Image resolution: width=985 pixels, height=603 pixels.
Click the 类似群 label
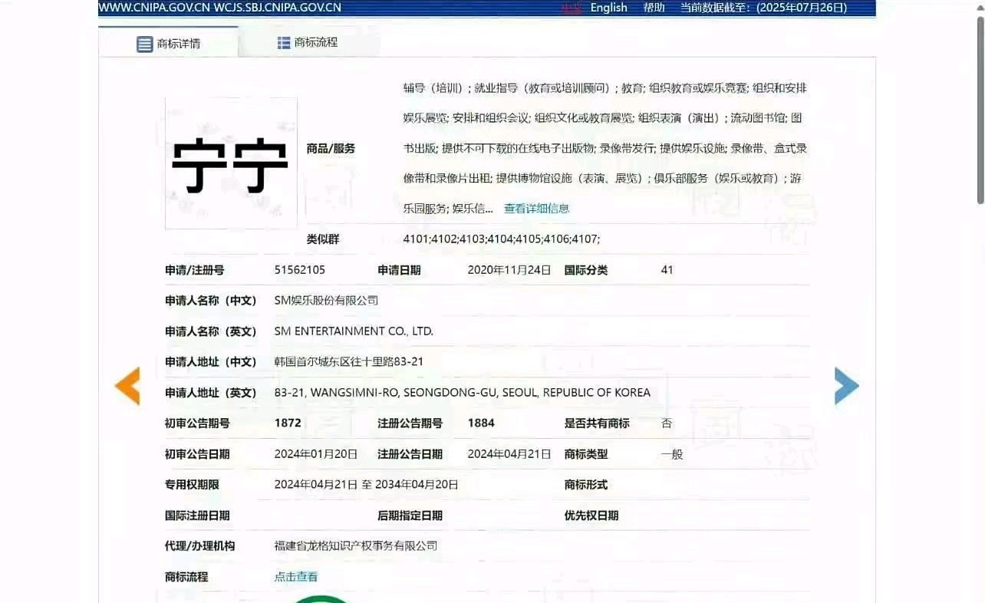pyautogui.click(x=323, y=239)
